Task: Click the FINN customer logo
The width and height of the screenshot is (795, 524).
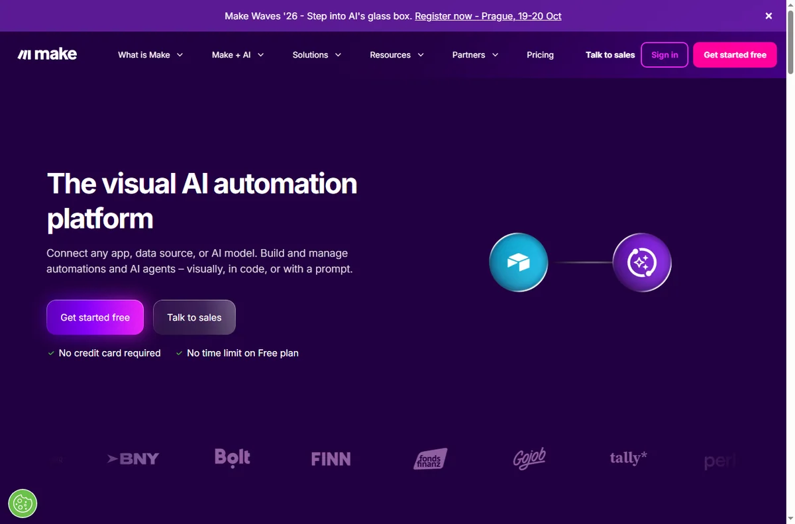Action: tap(331, 458)
